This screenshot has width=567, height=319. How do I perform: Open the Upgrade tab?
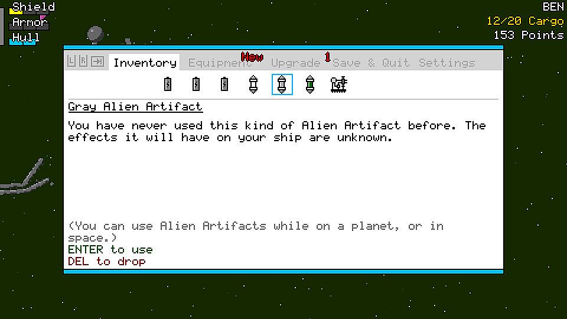(295, 63)
